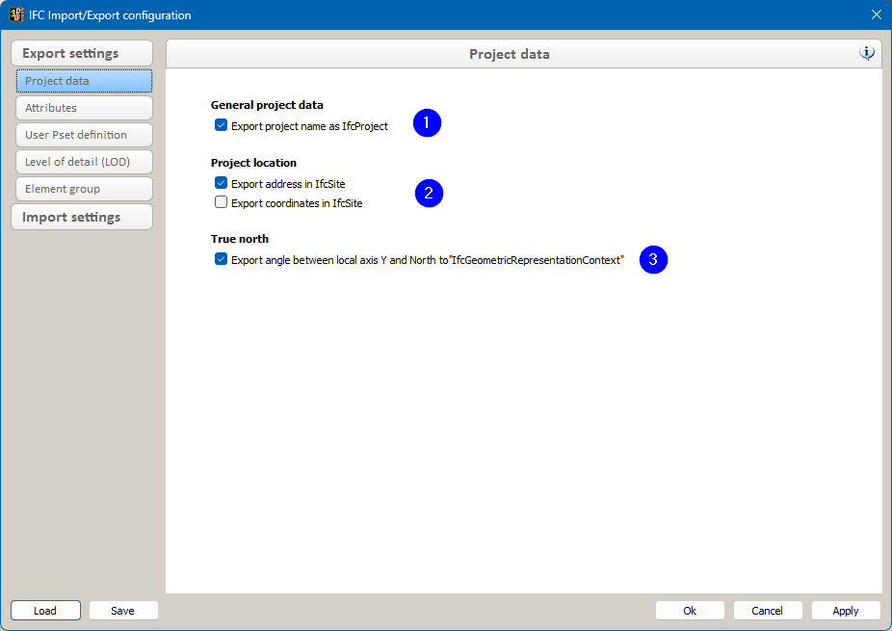This screenshot has width=892, height=631.
Task: Click blue numbered marker 3
Action: coord(653,259)
